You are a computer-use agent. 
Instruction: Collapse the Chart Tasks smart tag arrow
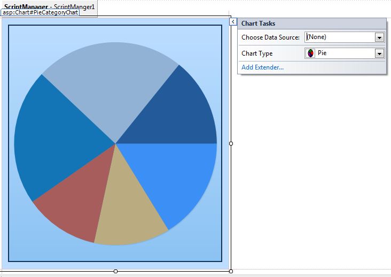pos(233,22)
